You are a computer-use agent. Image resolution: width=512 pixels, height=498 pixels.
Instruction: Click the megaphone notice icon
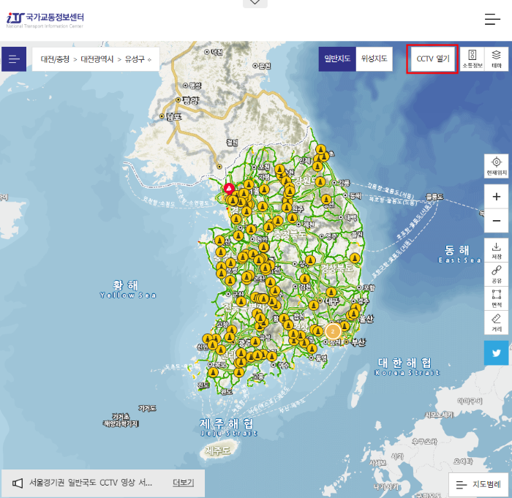coord(18,483)
